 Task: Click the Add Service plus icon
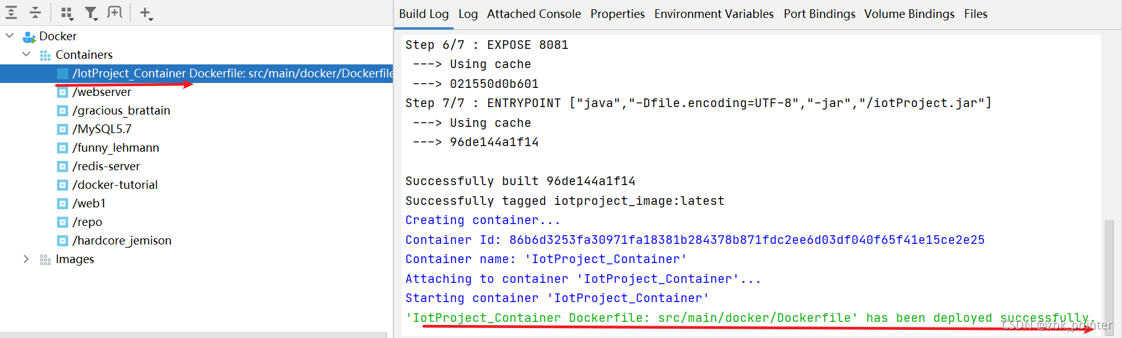pyautogui.click(x=146, y=13)
